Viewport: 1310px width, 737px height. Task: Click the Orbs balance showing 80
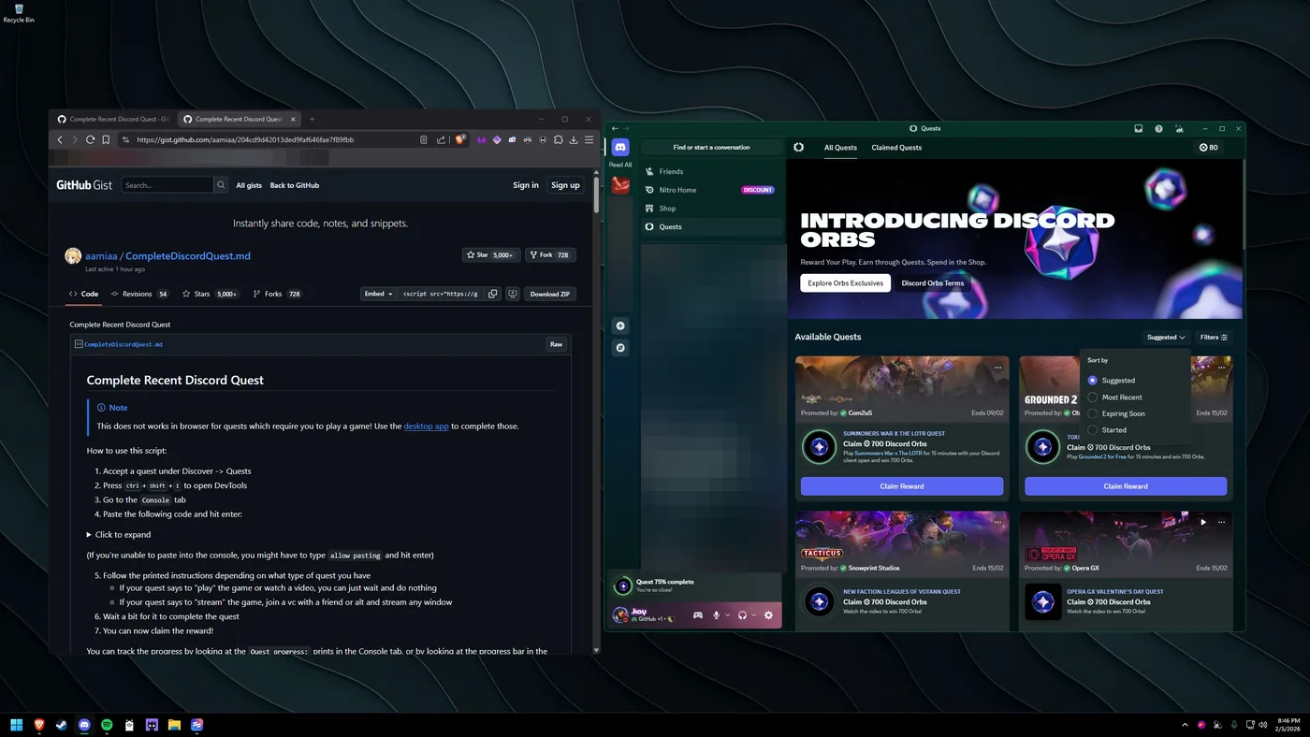pyautogui.click(x=1209, y=148)
